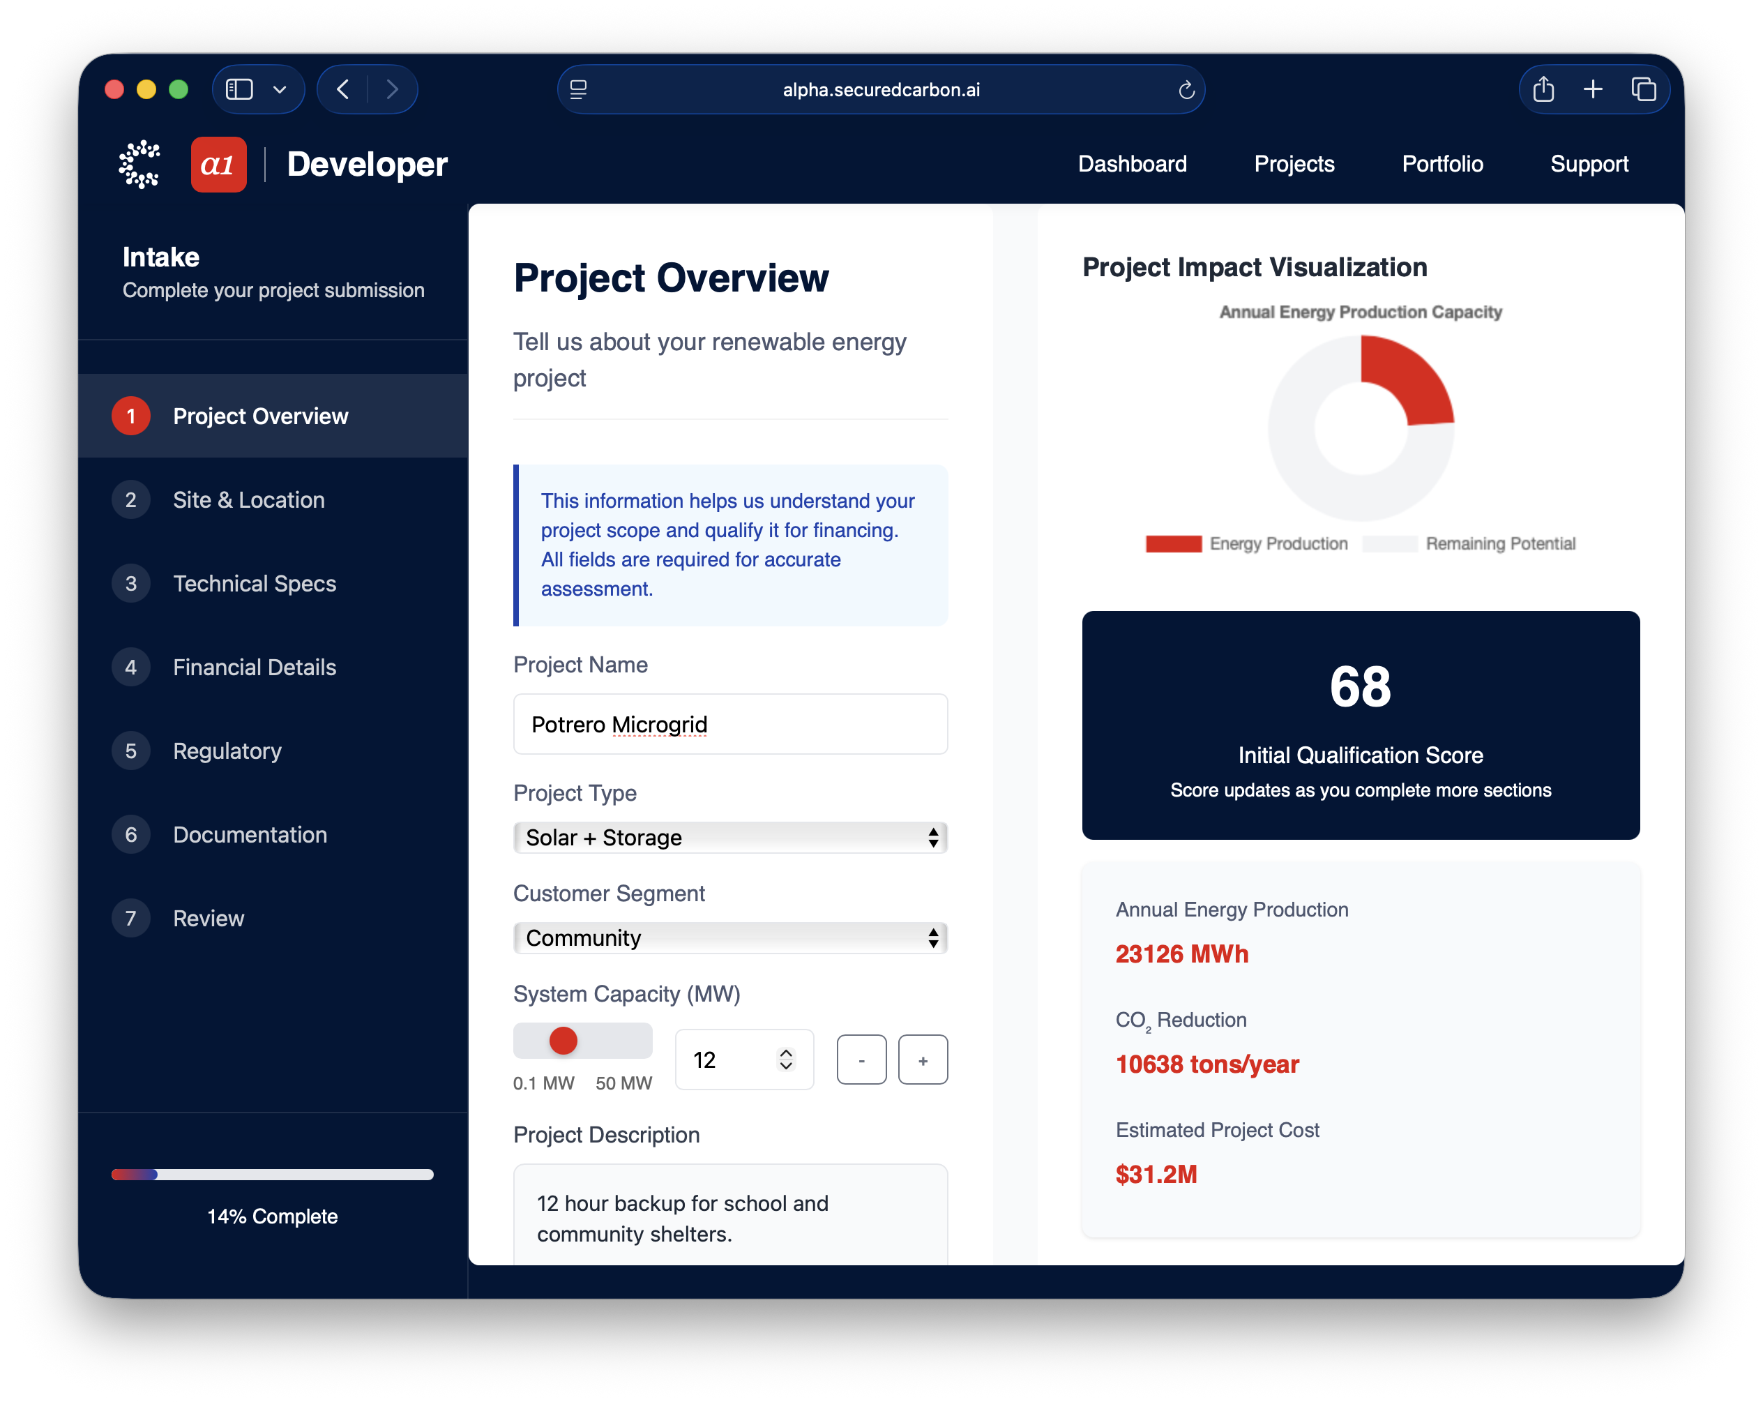Open the browser share icon
This screenshot has width=1763, height=1402.
tap(1543, 89)
